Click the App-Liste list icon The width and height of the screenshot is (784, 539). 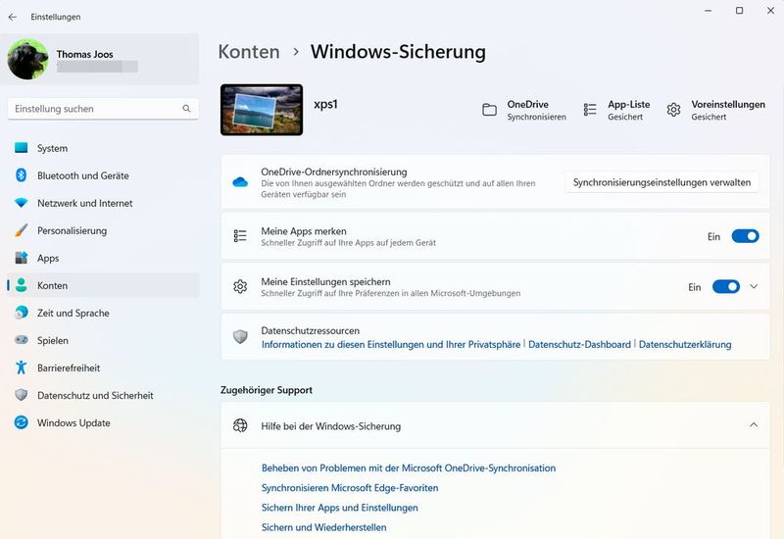[x=590, y=110]
